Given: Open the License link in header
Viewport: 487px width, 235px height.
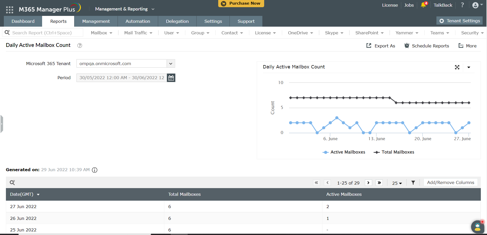Looking at the screenshot, I should click(x=390, y=5).
